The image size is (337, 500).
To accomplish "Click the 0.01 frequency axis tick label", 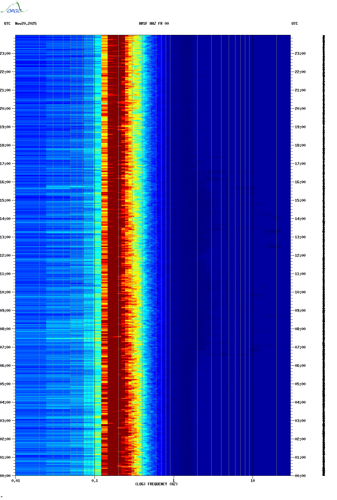I will [16, 481].
